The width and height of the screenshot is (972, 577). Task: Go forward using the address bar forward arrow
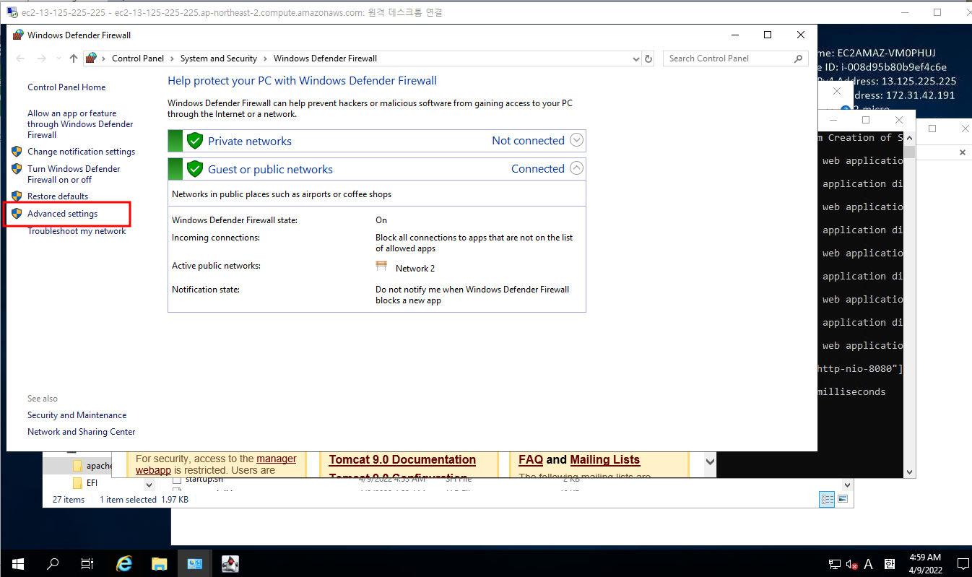tap(42, 58)
